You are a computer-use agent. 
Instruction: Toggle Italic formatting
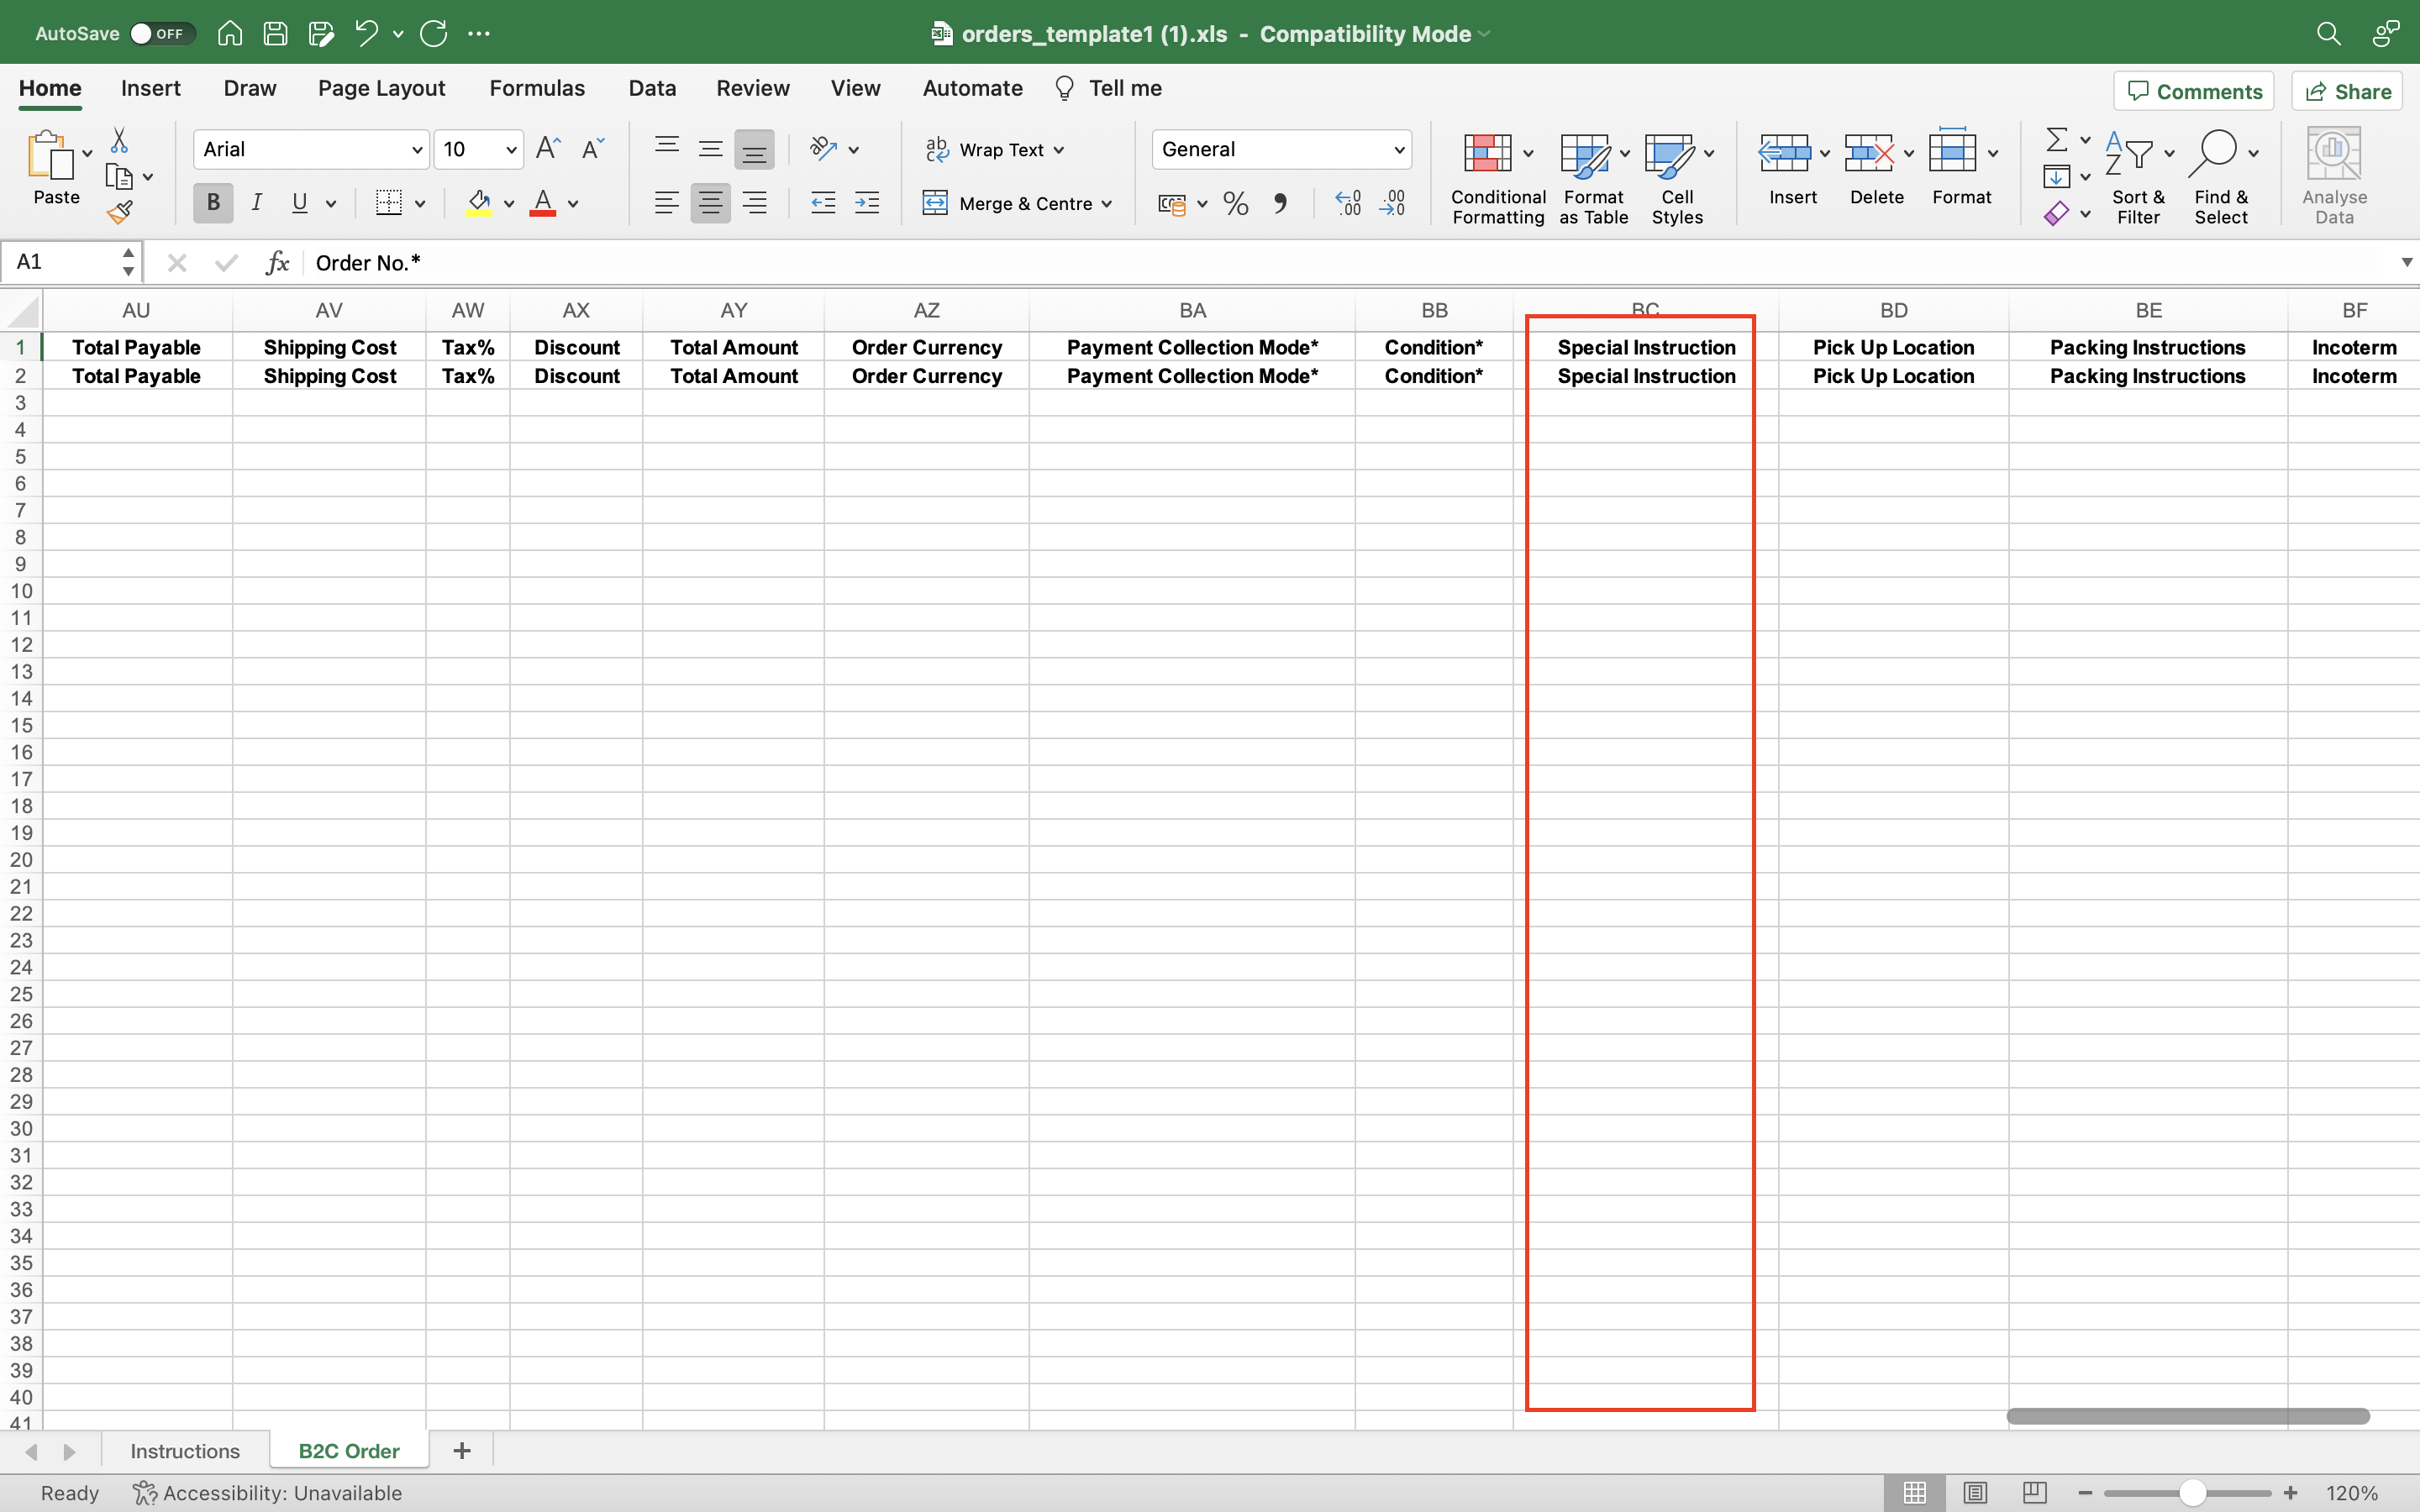[257, 203]
